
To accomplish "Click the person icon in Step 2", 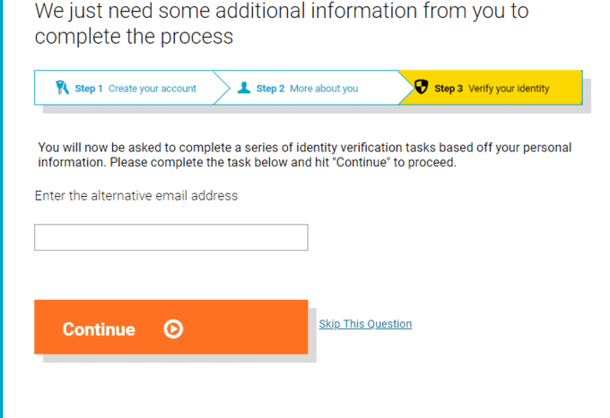I will click(244, 88).
